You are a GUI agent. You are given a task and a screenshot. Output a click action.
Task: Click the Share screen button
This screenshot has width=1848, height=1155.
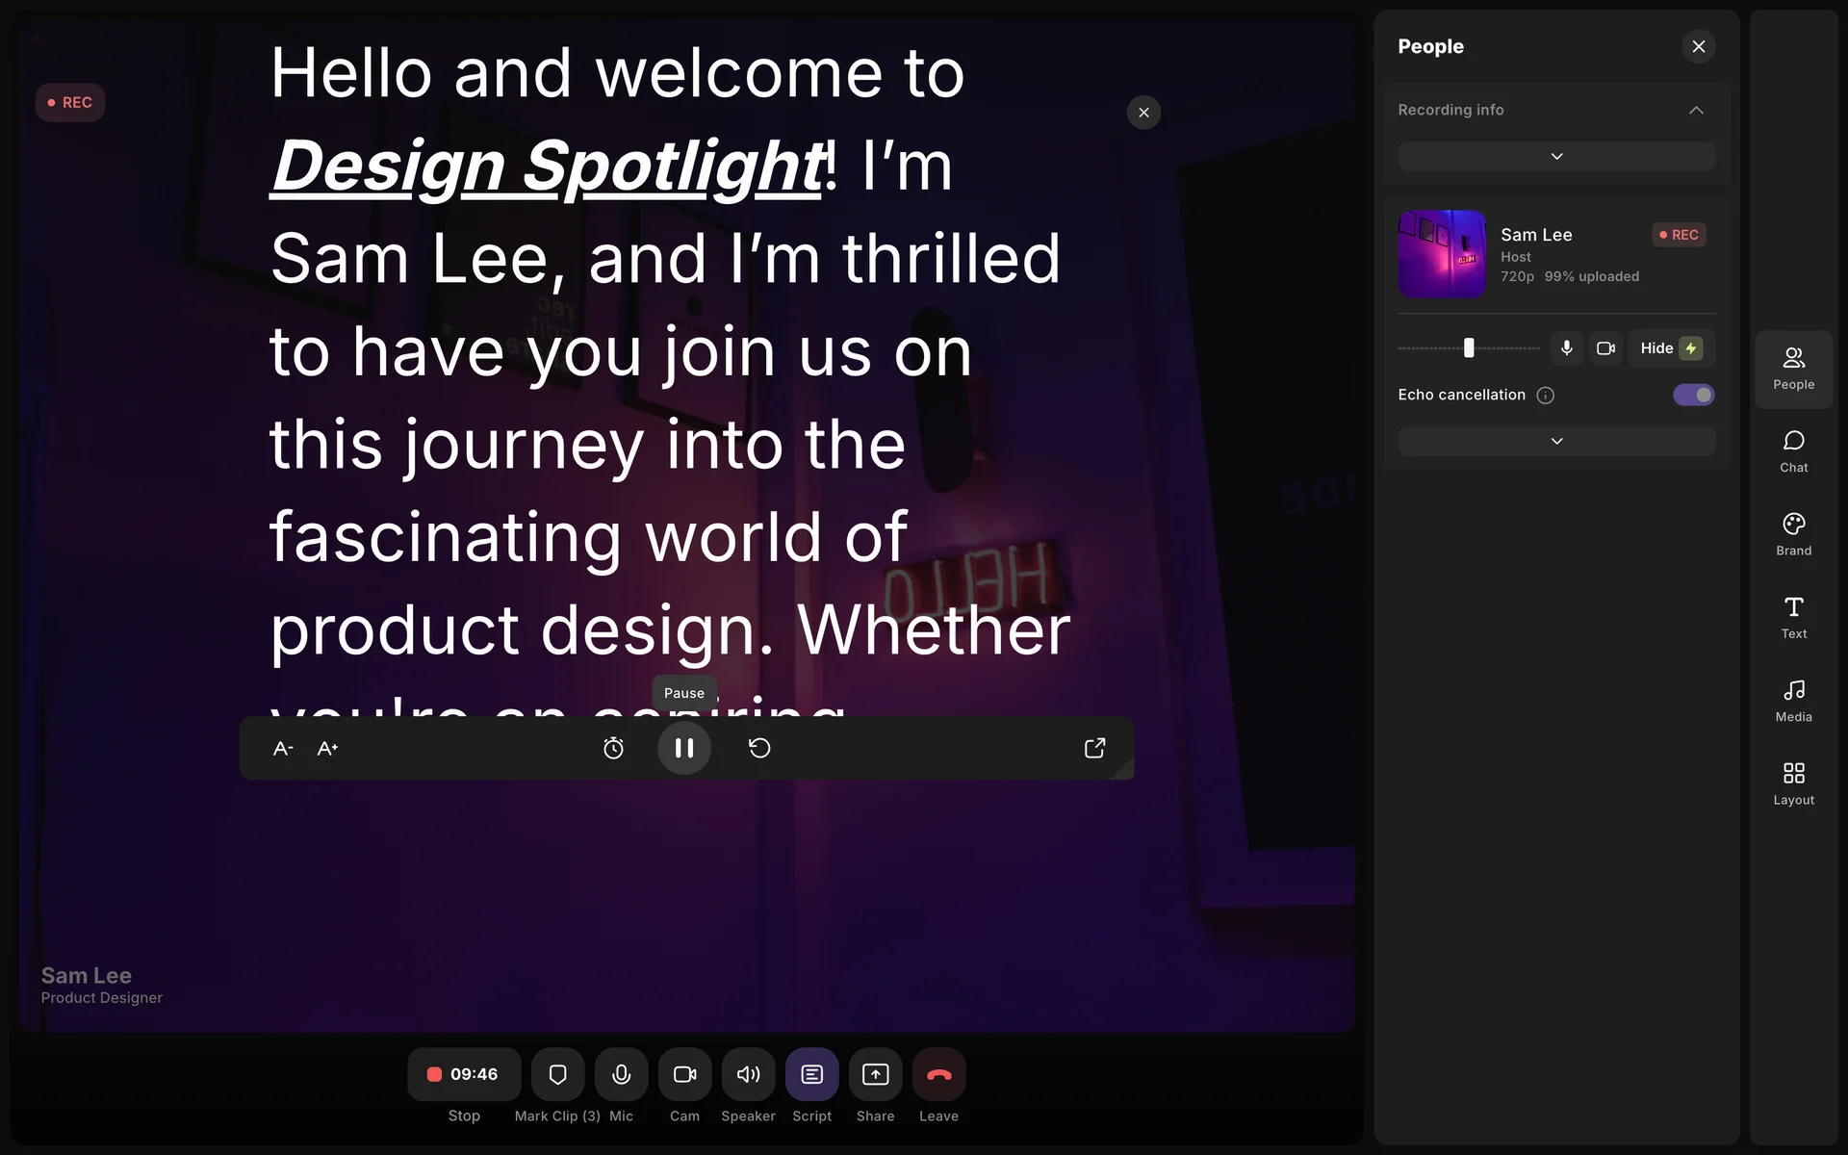pyautogui.click(x=875, y=1074)
